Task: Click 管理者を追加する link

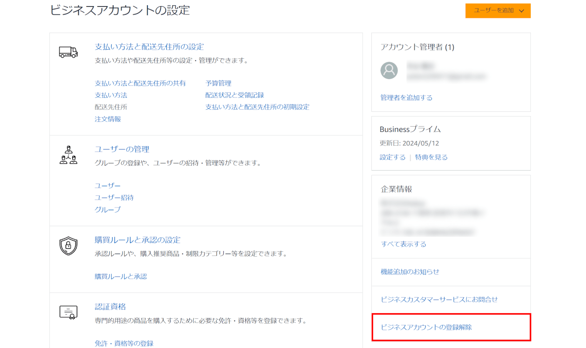Action: point(407,97)
